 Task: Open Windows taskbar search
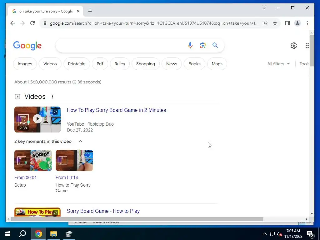coord(22,234)
